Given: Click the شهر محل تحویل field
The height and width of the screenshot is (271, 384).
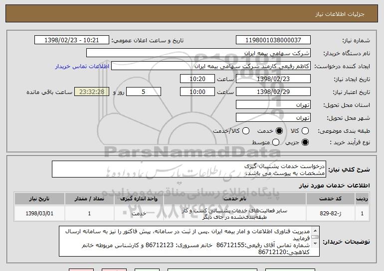Looking at the screenshot, I should click(x=273, y=118).
